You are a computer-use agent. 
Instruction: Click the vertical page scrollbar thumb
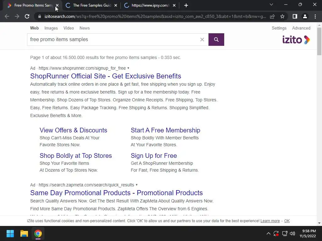[x=319, y=41]
